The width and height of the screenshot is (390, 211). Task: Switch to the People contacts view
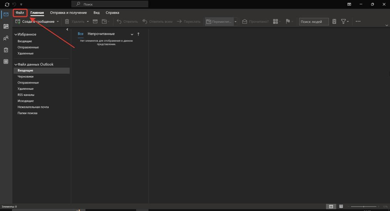coord(6,38)
